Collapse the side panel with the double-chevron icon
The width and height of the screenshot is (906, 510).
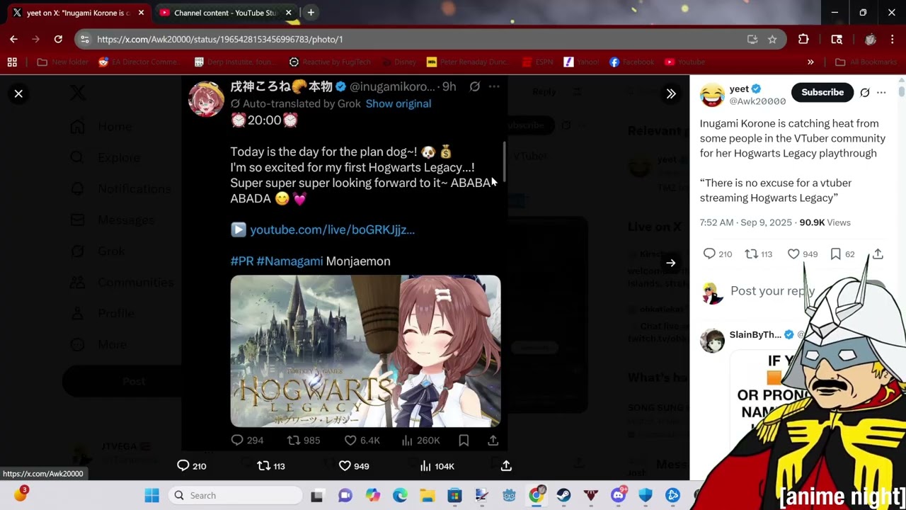point(671,93)
